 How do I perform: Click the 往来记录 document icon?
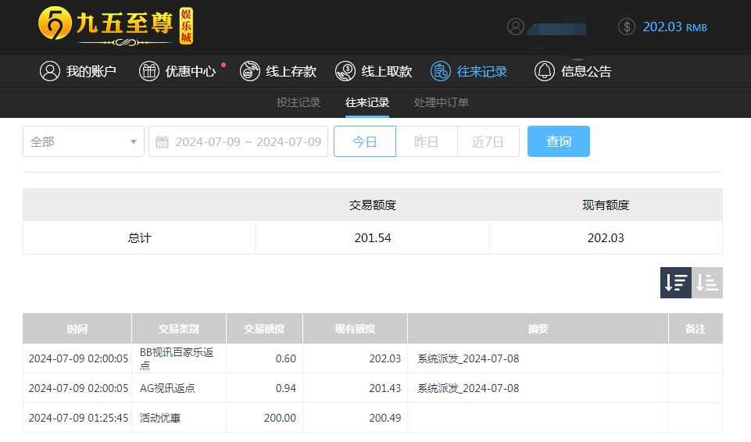[441, 71]
